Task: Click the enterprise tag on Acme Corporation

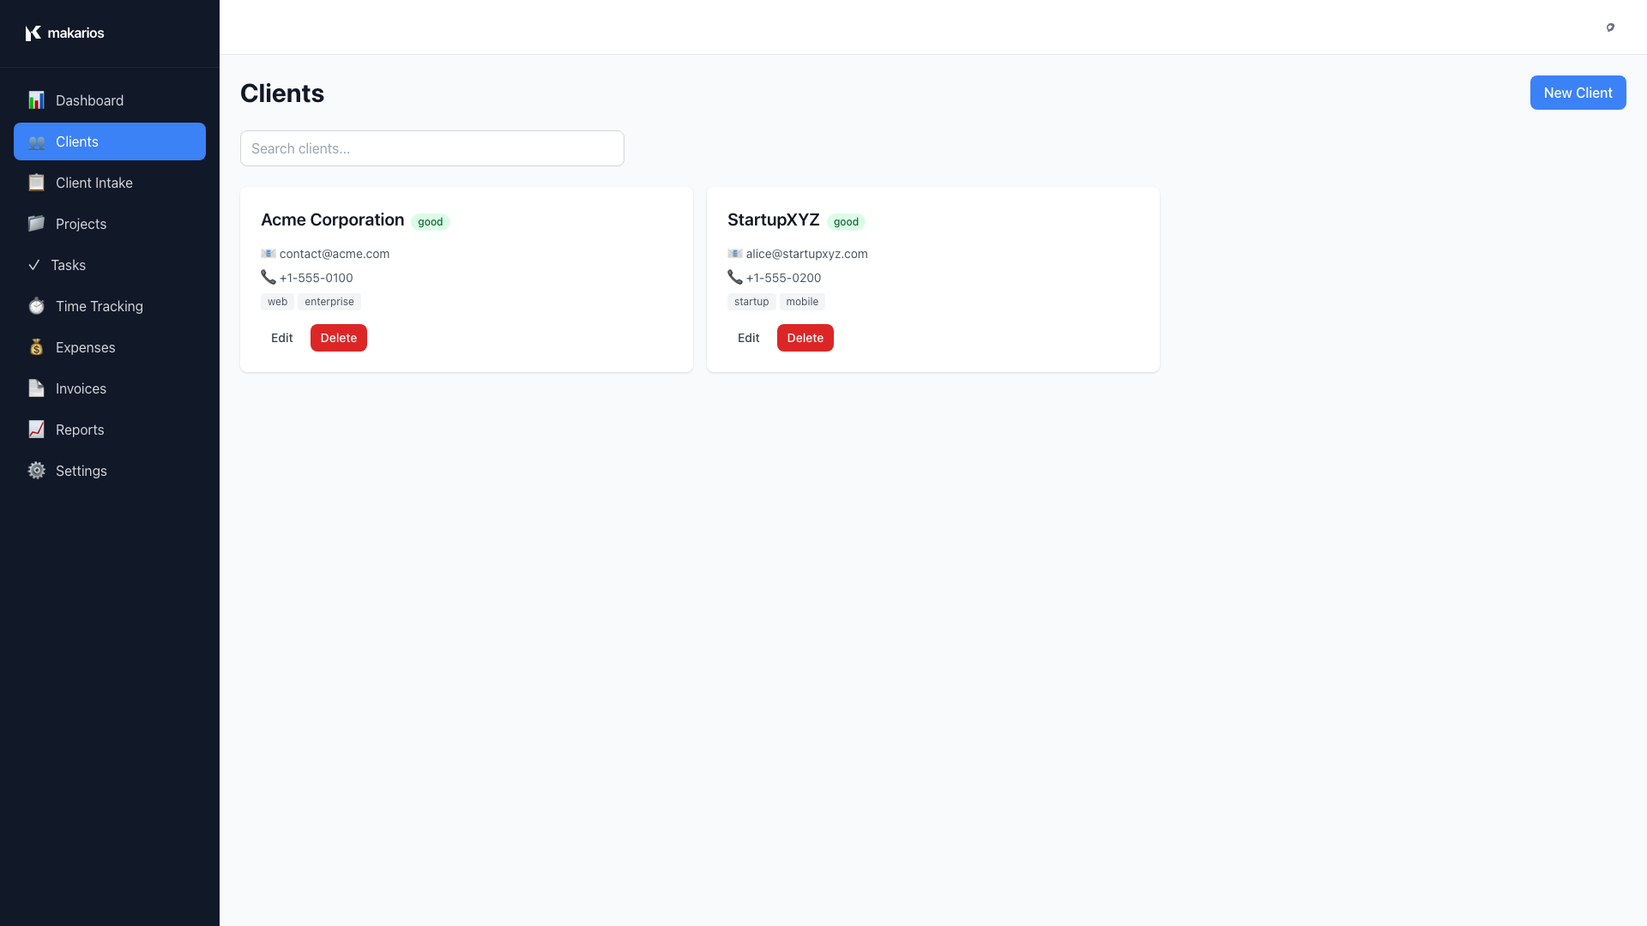Action: pos(329,301)
